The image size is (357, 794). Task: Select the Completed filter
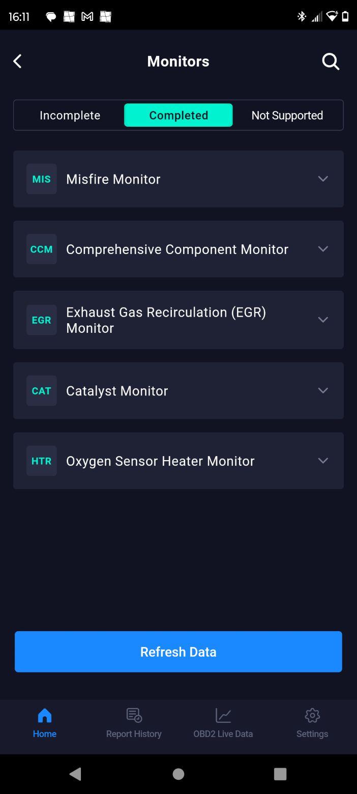point(178,115)
